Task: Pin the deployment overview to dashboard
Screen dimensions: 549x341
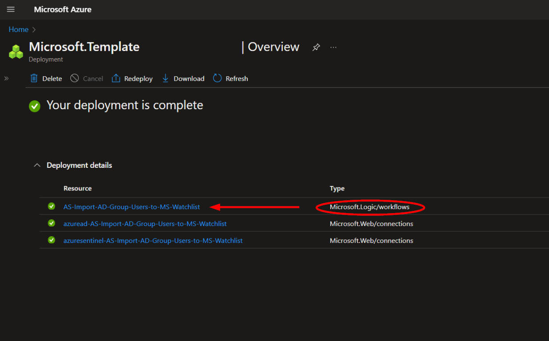Action: (316, 47)
